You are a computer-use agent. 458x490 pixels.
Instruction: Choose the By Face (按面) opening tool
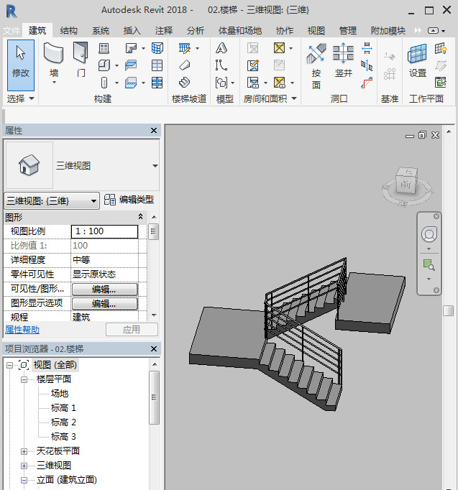point(316,65)
